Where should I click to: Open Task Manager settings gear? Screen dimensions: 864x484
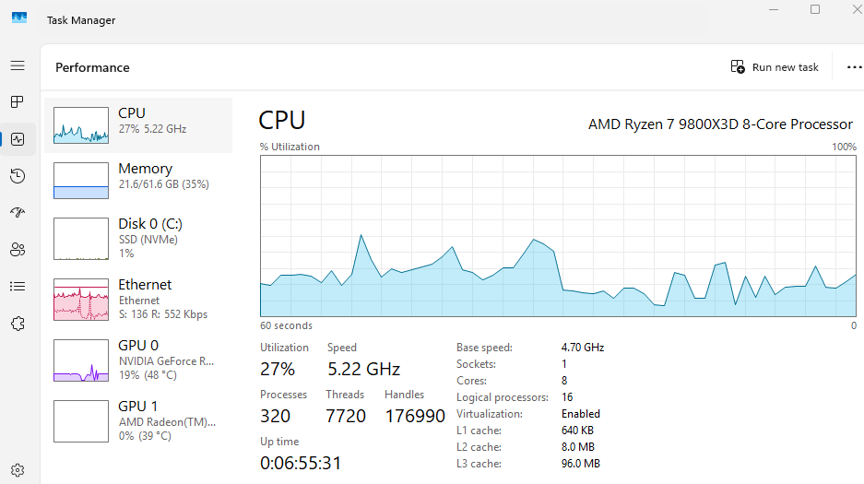[x=18, y=470]
